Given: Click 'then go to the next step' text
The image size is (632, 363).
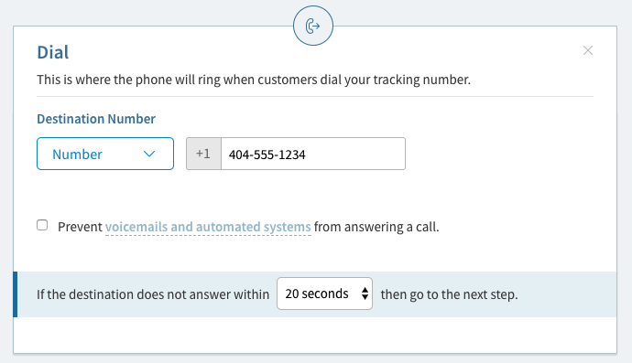Looking at the screenshot, I should click(x=449, y=294).
